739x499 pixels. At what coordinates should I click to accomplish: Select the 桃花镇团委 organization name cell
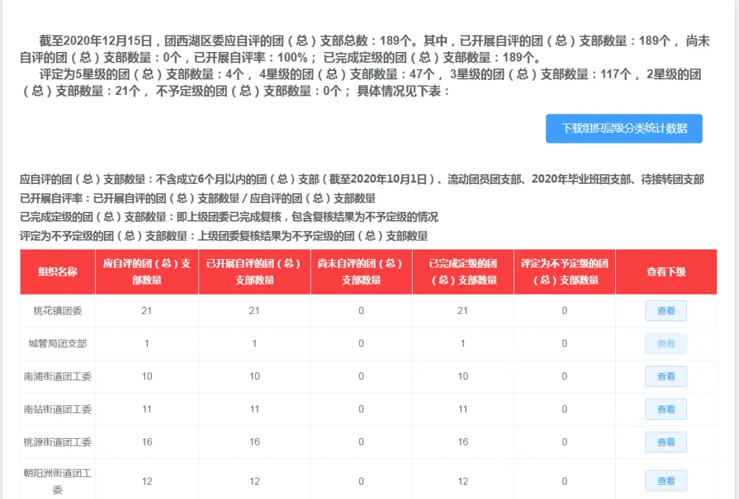click(57, 310)
